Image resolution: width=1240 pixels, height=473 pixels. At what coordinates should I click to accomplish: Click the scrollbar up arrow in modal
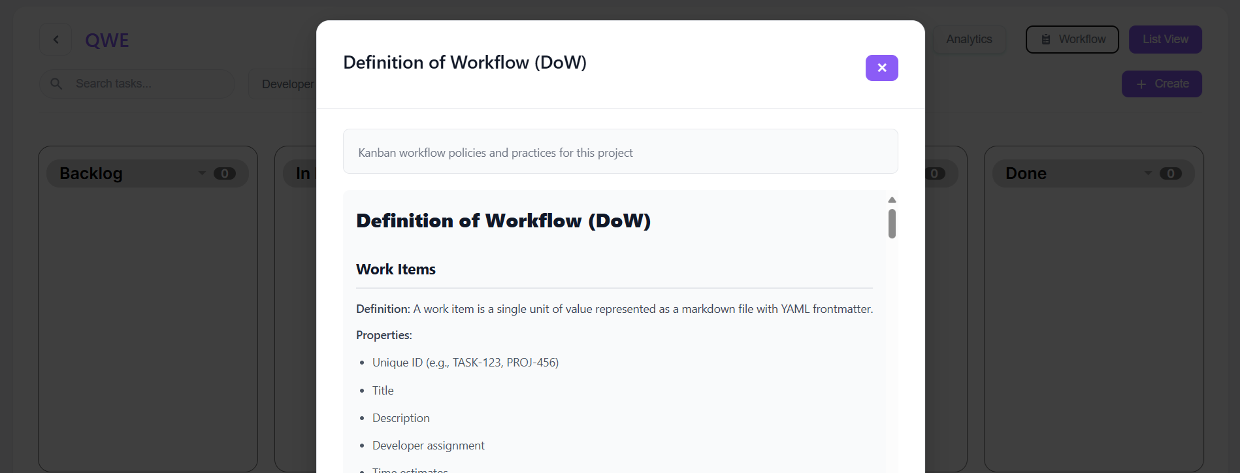pos(892,200)
